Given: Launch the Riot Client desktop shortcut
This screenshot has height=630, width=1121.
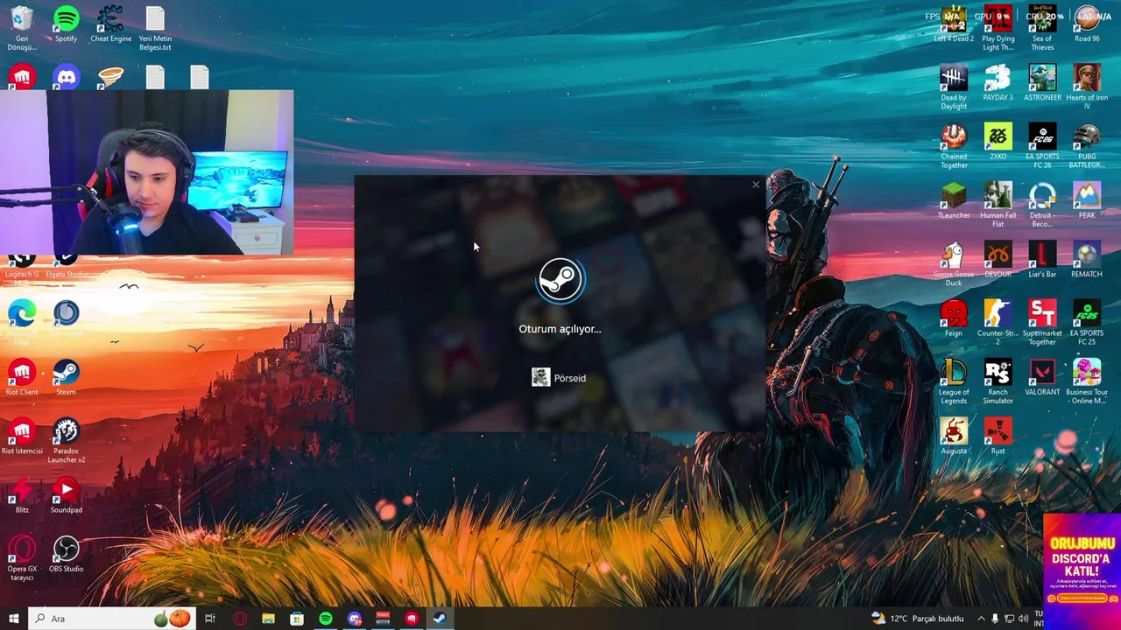Looking at the screenshot, I should coord(22,377).
